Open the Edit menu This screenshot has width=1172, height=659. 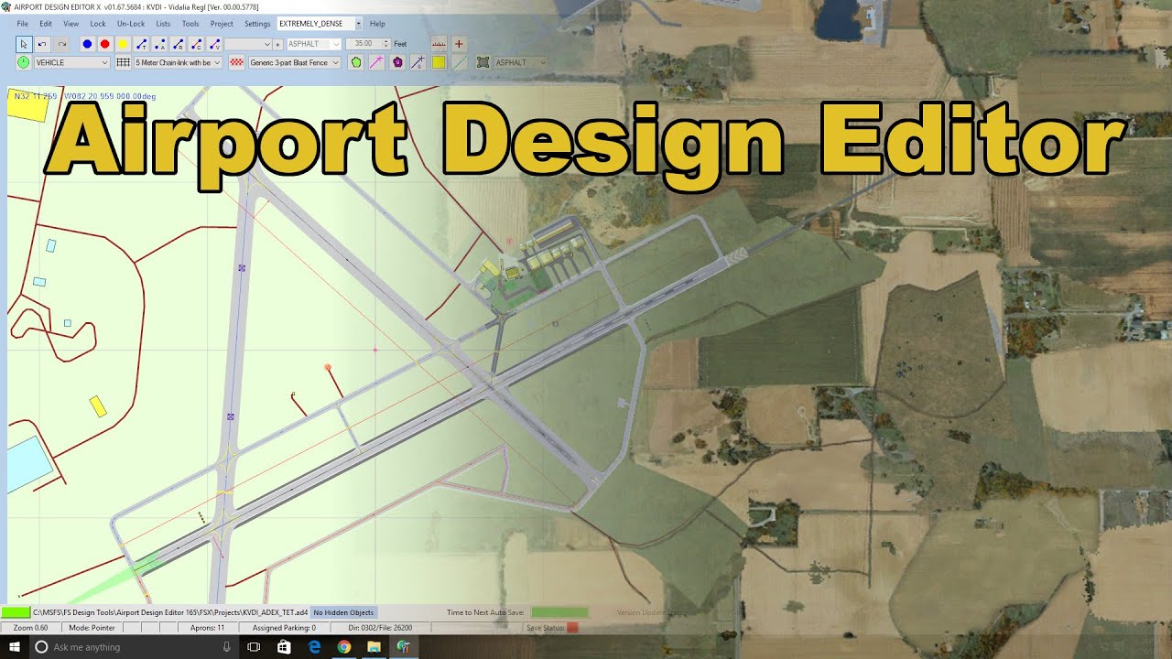(x=46, y=24)
